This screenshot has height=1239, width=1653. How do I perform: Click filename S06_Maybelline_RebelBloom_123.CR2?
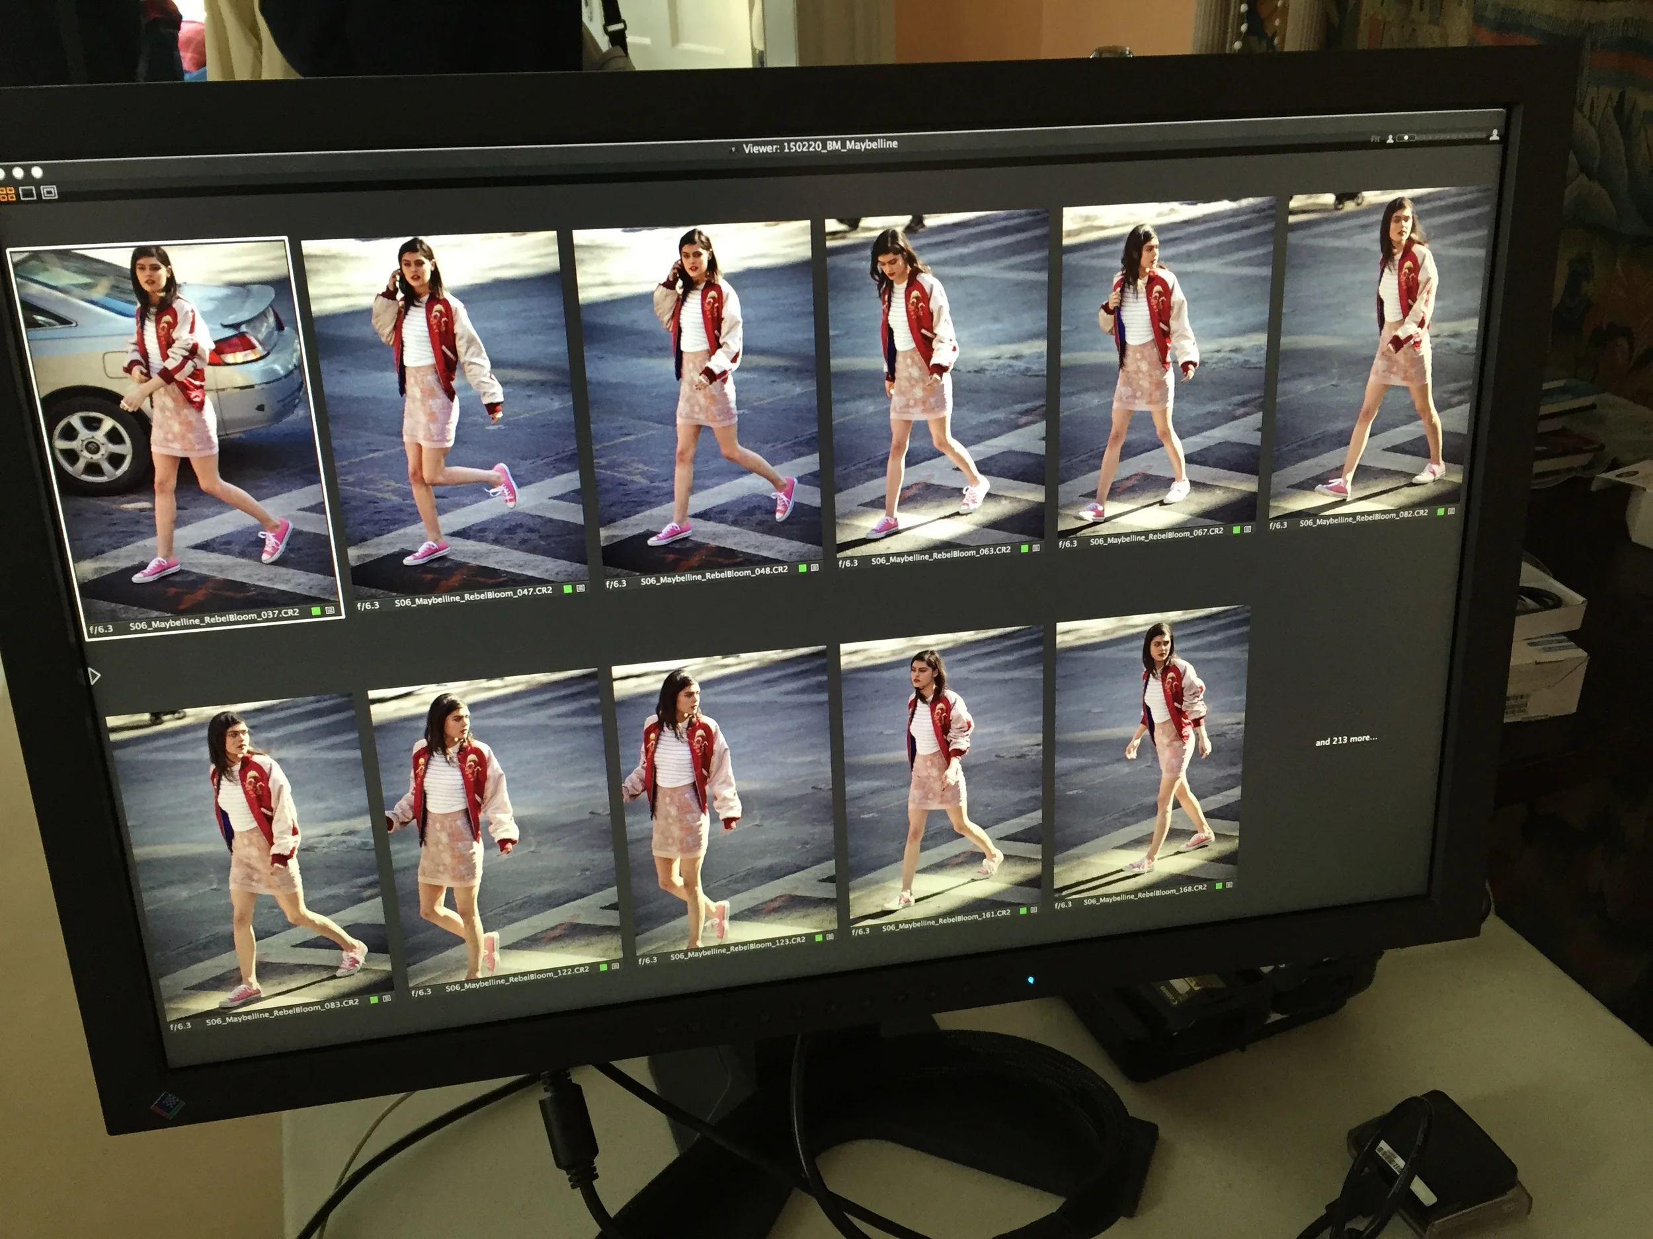coord(739,948)
